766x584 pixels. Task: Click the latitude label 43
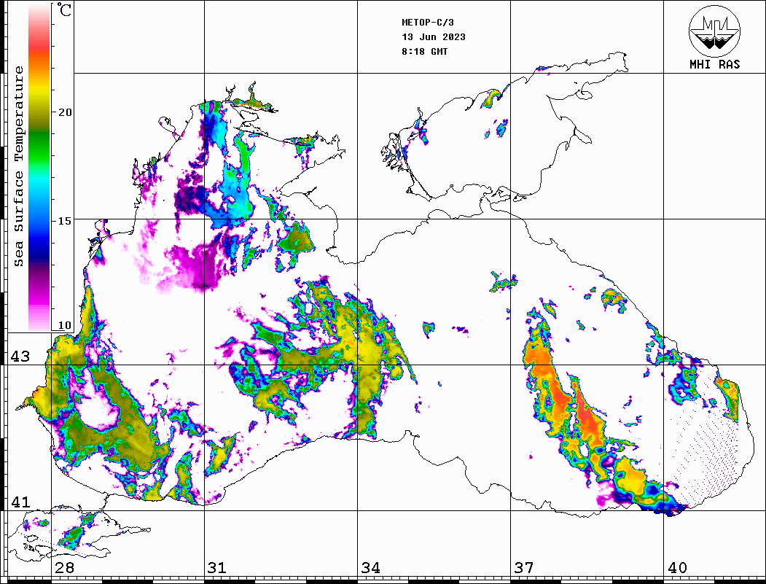20,357
